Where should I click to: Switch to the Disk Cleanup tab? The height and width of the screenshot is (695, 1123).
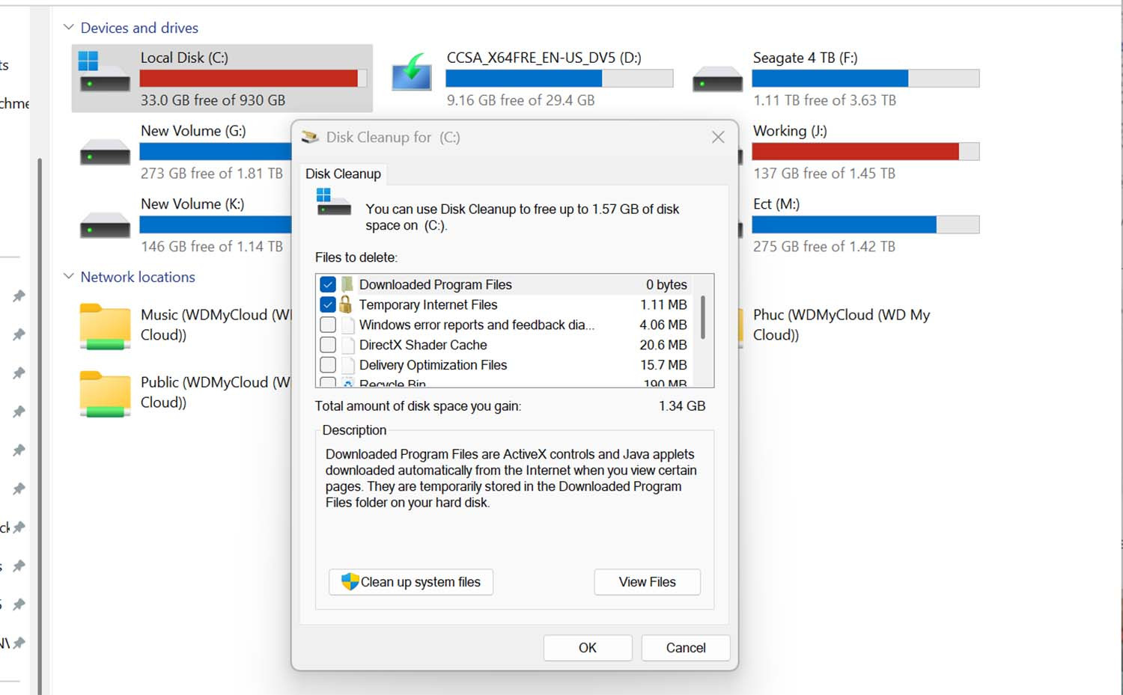pyautogui.click(x=343, y=174)
